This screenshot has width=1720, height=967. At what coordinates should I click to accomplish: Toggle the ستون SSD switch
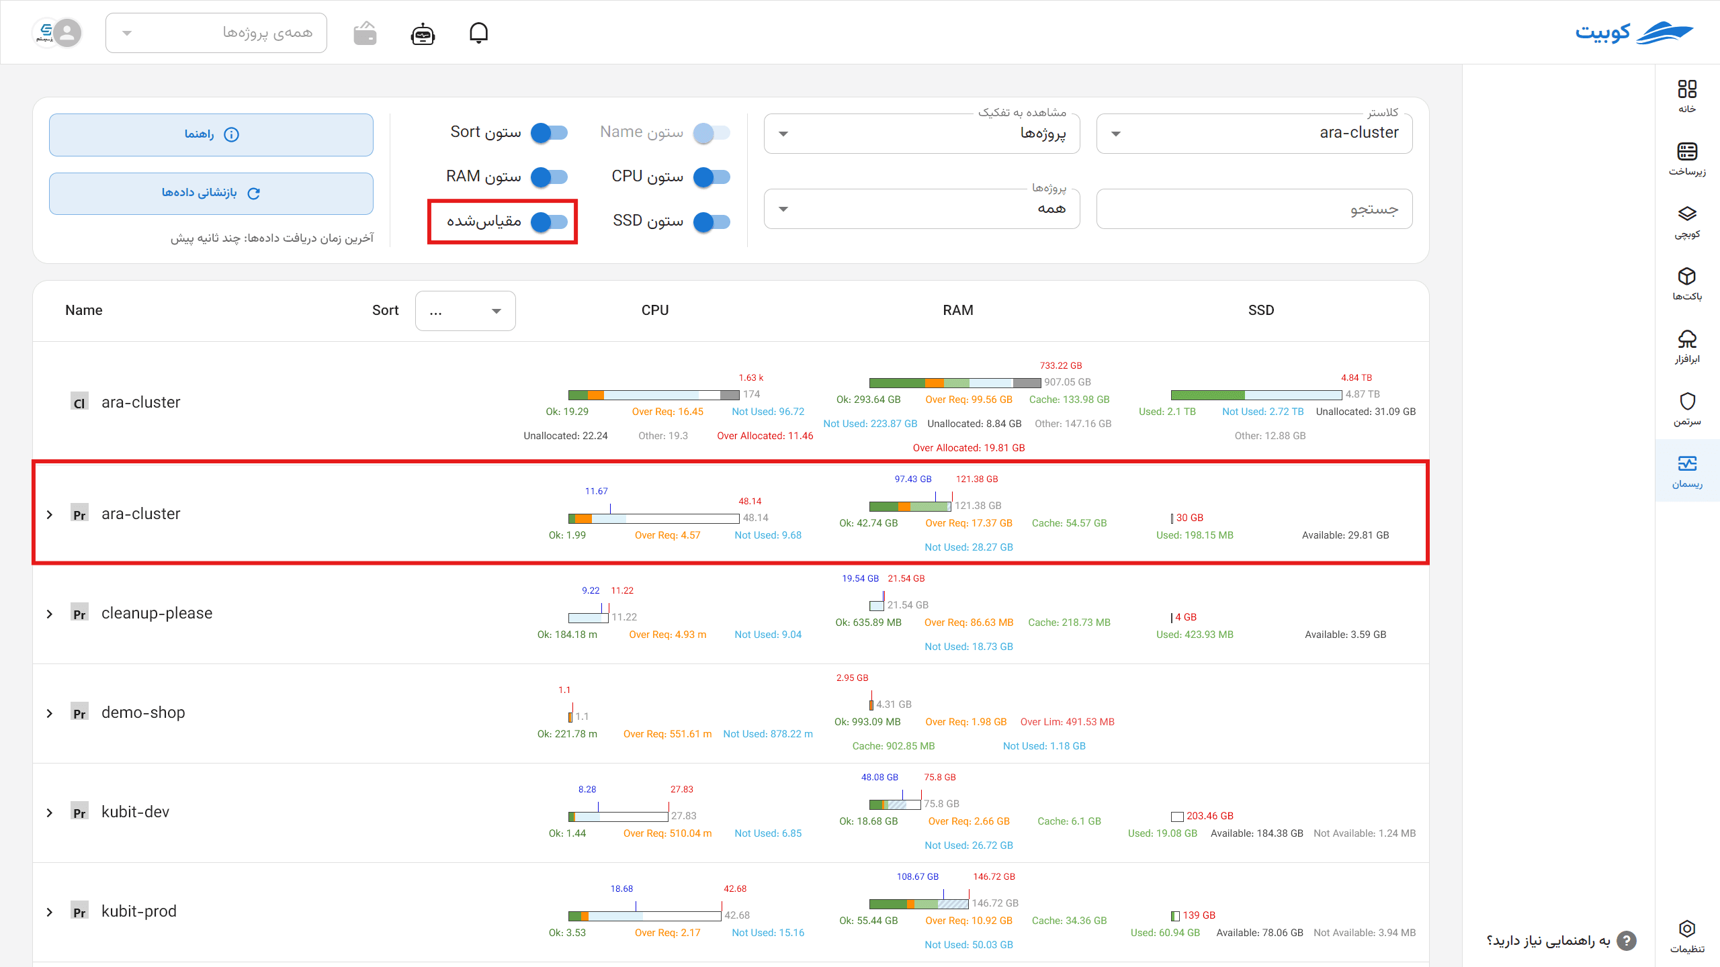(712, 222)
